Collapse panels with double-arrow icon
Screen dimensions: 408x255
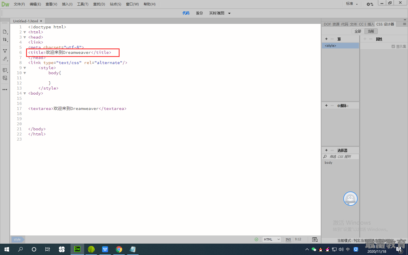tap(405, 20)
